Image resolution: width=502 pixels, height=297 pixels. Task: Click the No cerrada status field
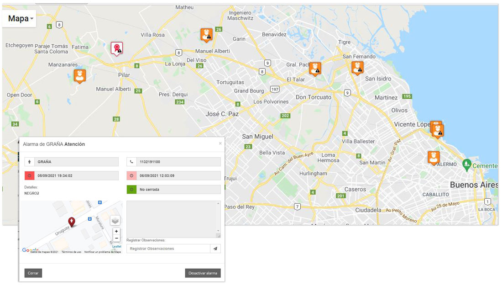[178, 189]
